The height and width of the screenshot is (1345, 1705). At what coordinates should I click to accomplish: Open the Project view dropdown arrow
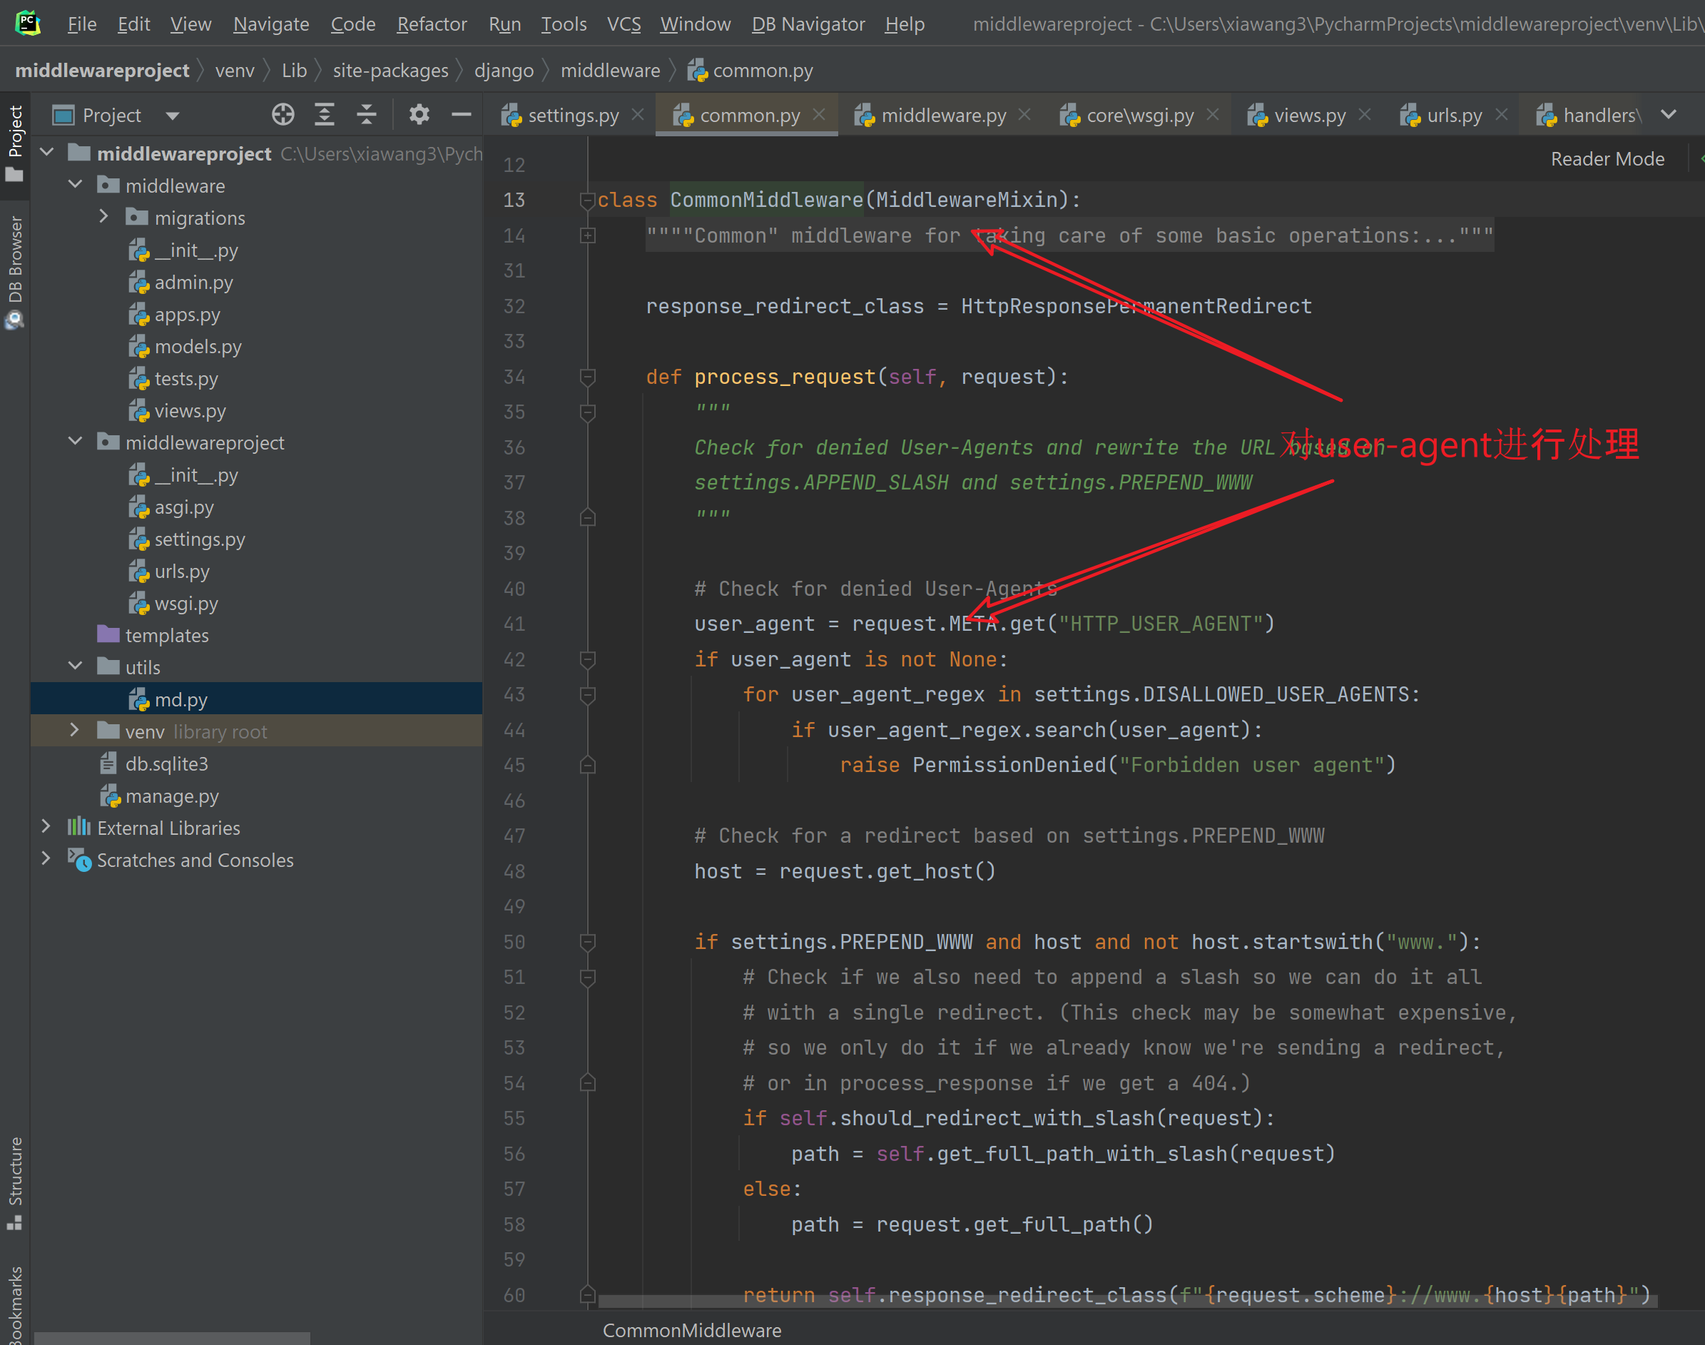click(x=173, y=116)
